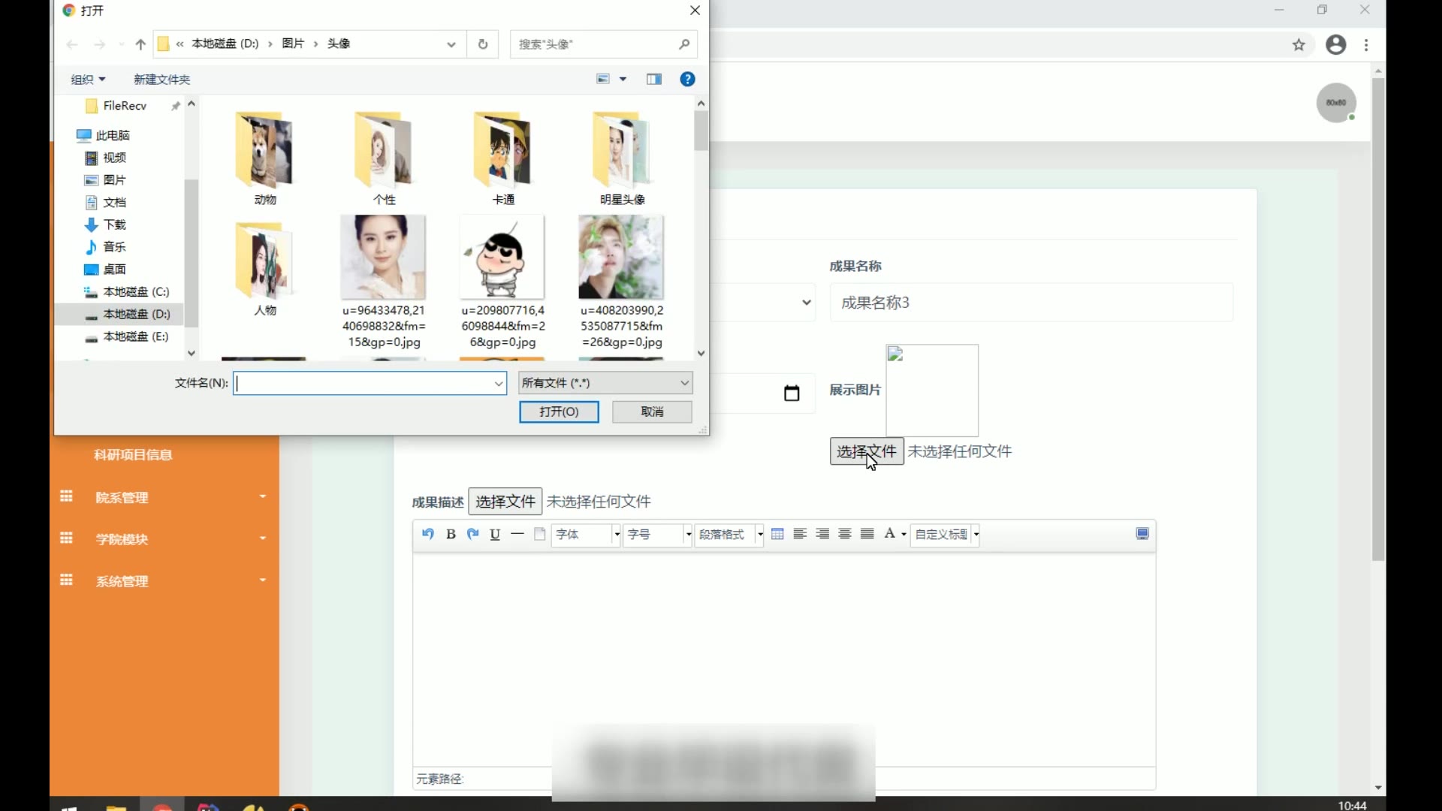Expand the address path dropdown chevron
This screenshot has width=1442, height=811.
(451, 44)
